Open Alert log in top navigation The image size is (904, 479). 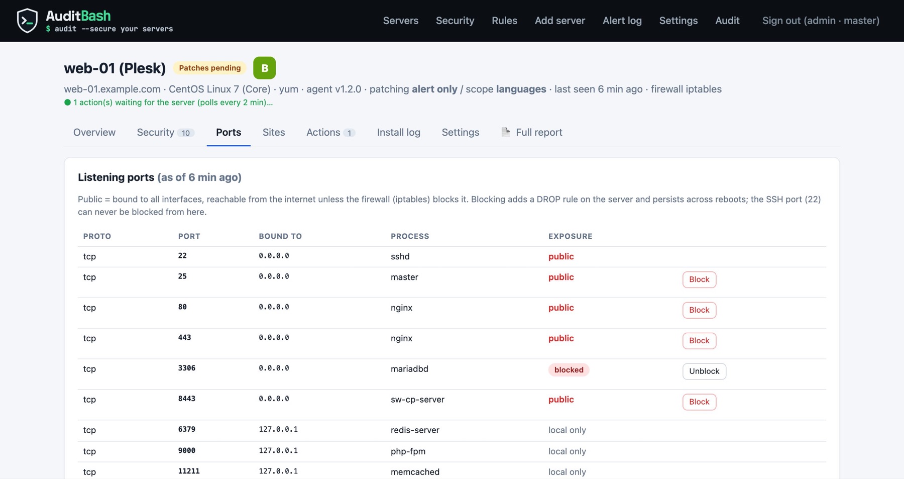pos(622,21)
